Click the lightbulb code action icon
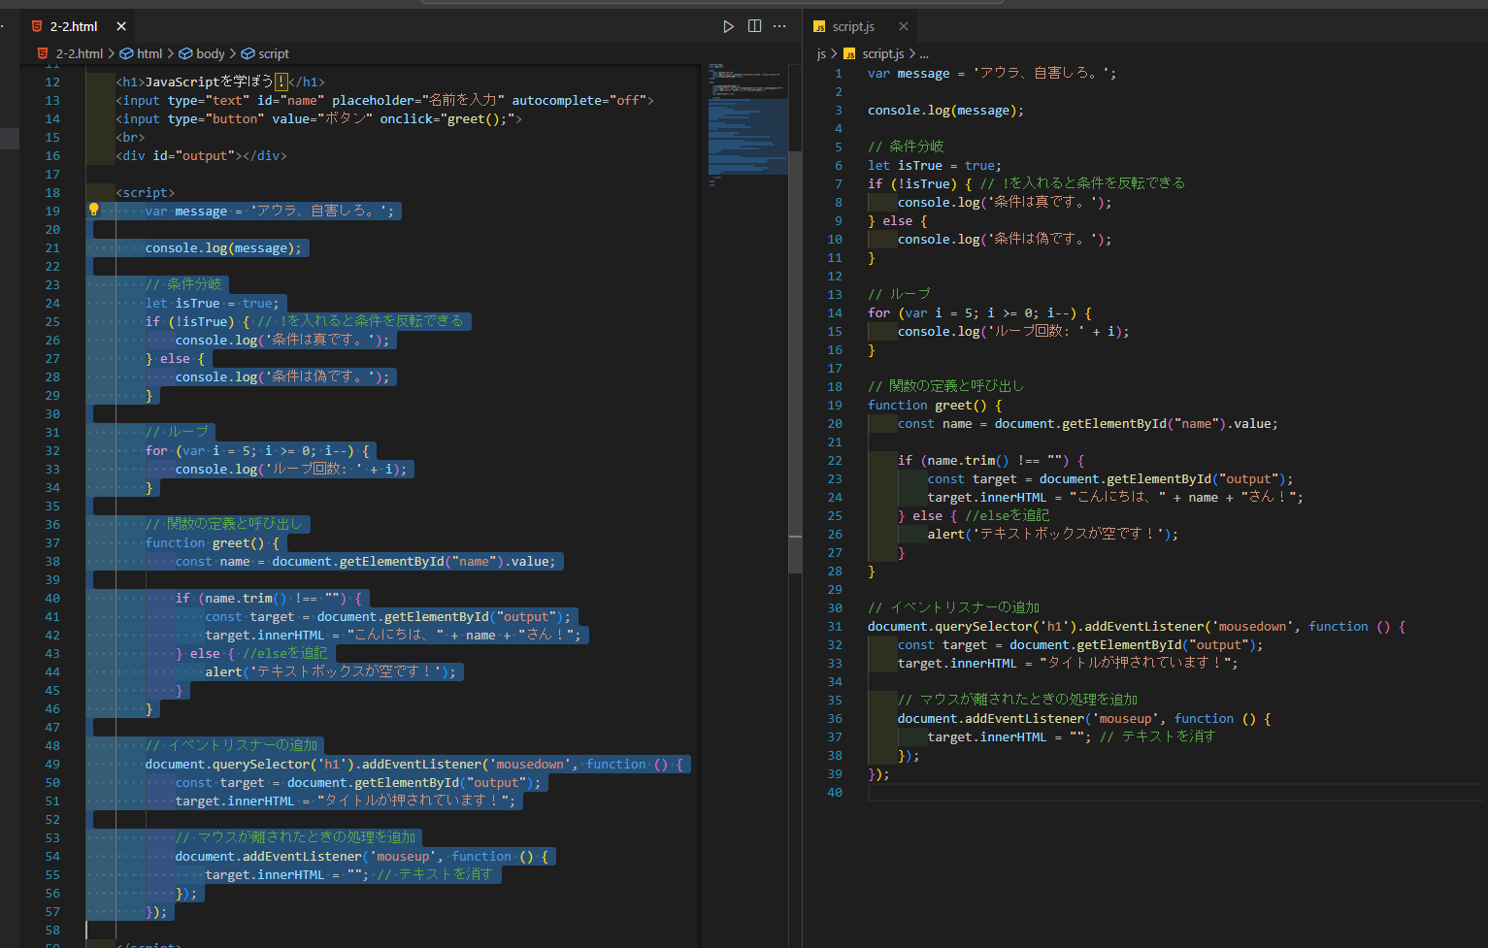The image size is (1488, 948). [94, 210]
